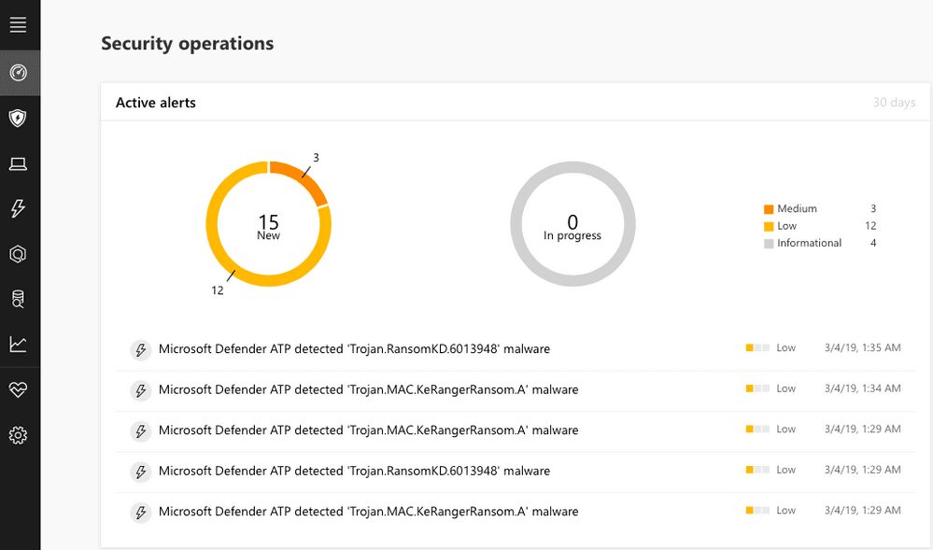Screen dimensions: 933x550
Task: Open the KeRangerRansom.A alert from 1:34 AM
Action: coord(368,389)
